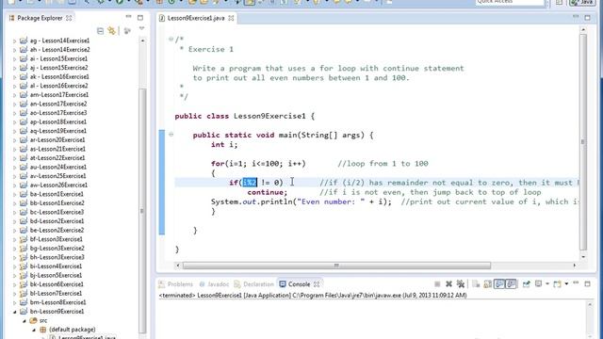Click the Quick Access search field
This screenshot has height=339, width=603.
tap(510, 2)
